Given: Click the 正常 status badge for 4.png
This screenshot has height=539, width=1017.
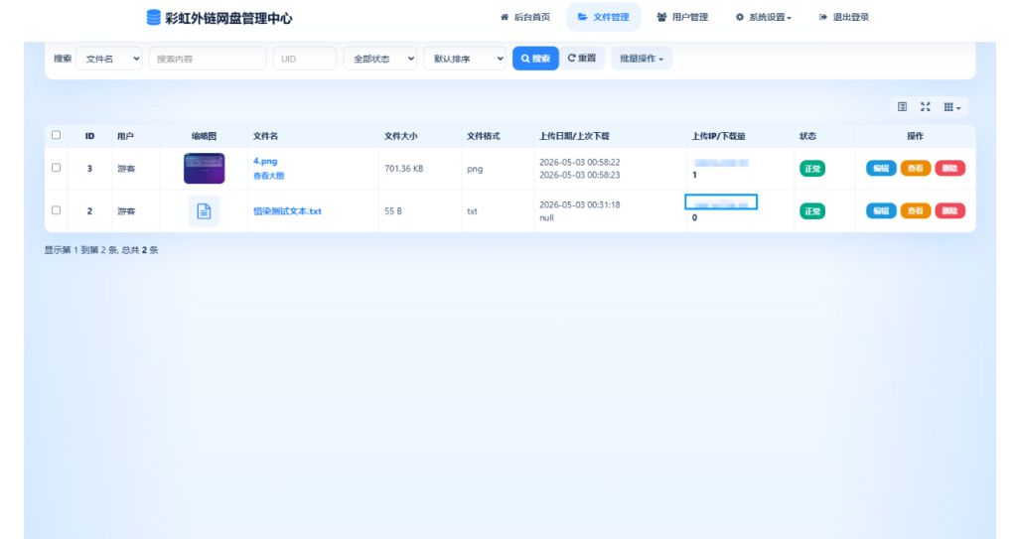Looking at the screenshot, I should click(812, 169).
